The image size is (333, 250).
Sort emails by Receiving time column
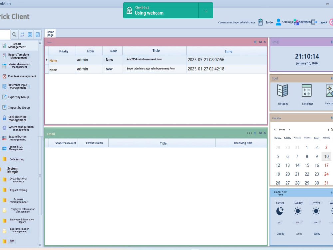[241, 143]
